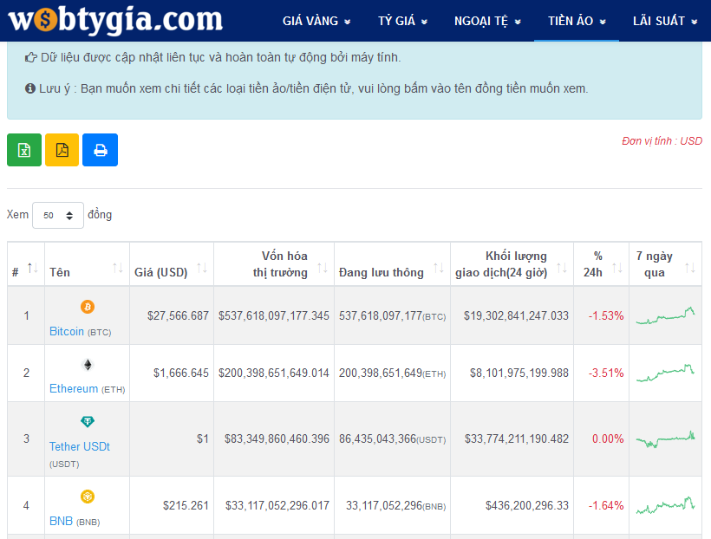Click Tether market cap $83,349,860,460.396
711x539 pixels.
(277, 438)
